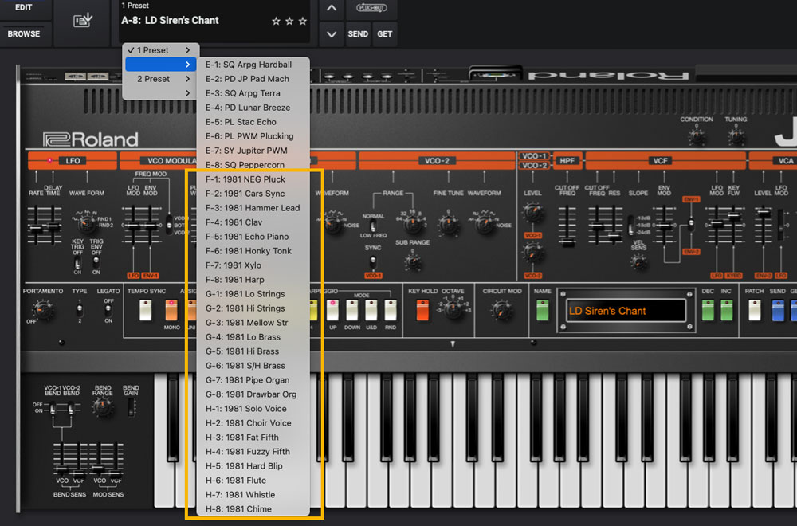Click the VCF RES slider

[614, 237]
